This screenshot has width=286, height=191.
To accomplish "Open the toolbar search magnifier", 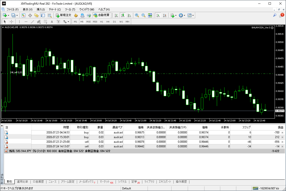I will coord(275,15).
